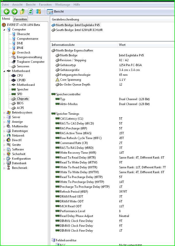Select the CPU chip icon
This screenshot has height=246, width=175.
tap(14, 75)
